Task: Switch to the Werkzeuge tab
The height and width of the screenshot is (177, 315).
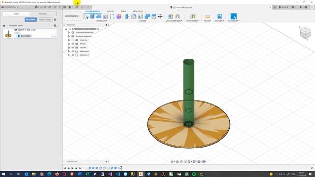Action: pyautogui.click(x=138, y=11)
